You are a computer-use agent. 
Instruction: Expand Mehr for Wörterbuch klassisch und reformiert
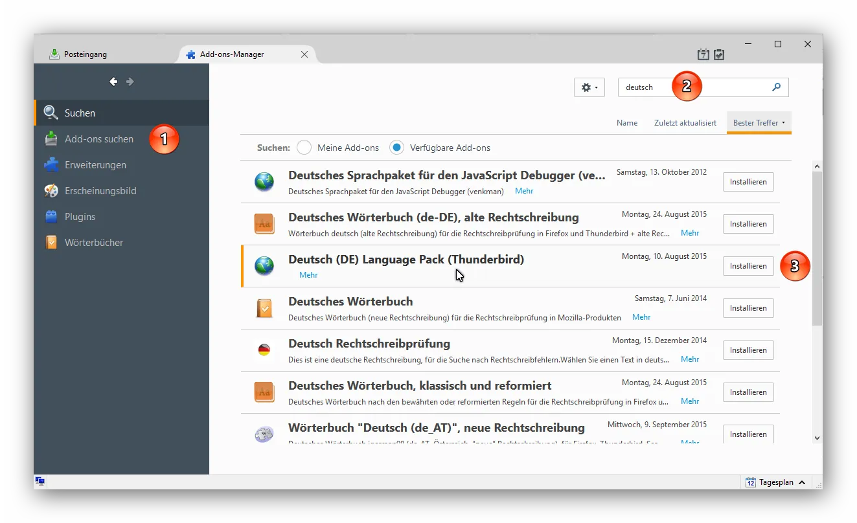click(690, 401)
